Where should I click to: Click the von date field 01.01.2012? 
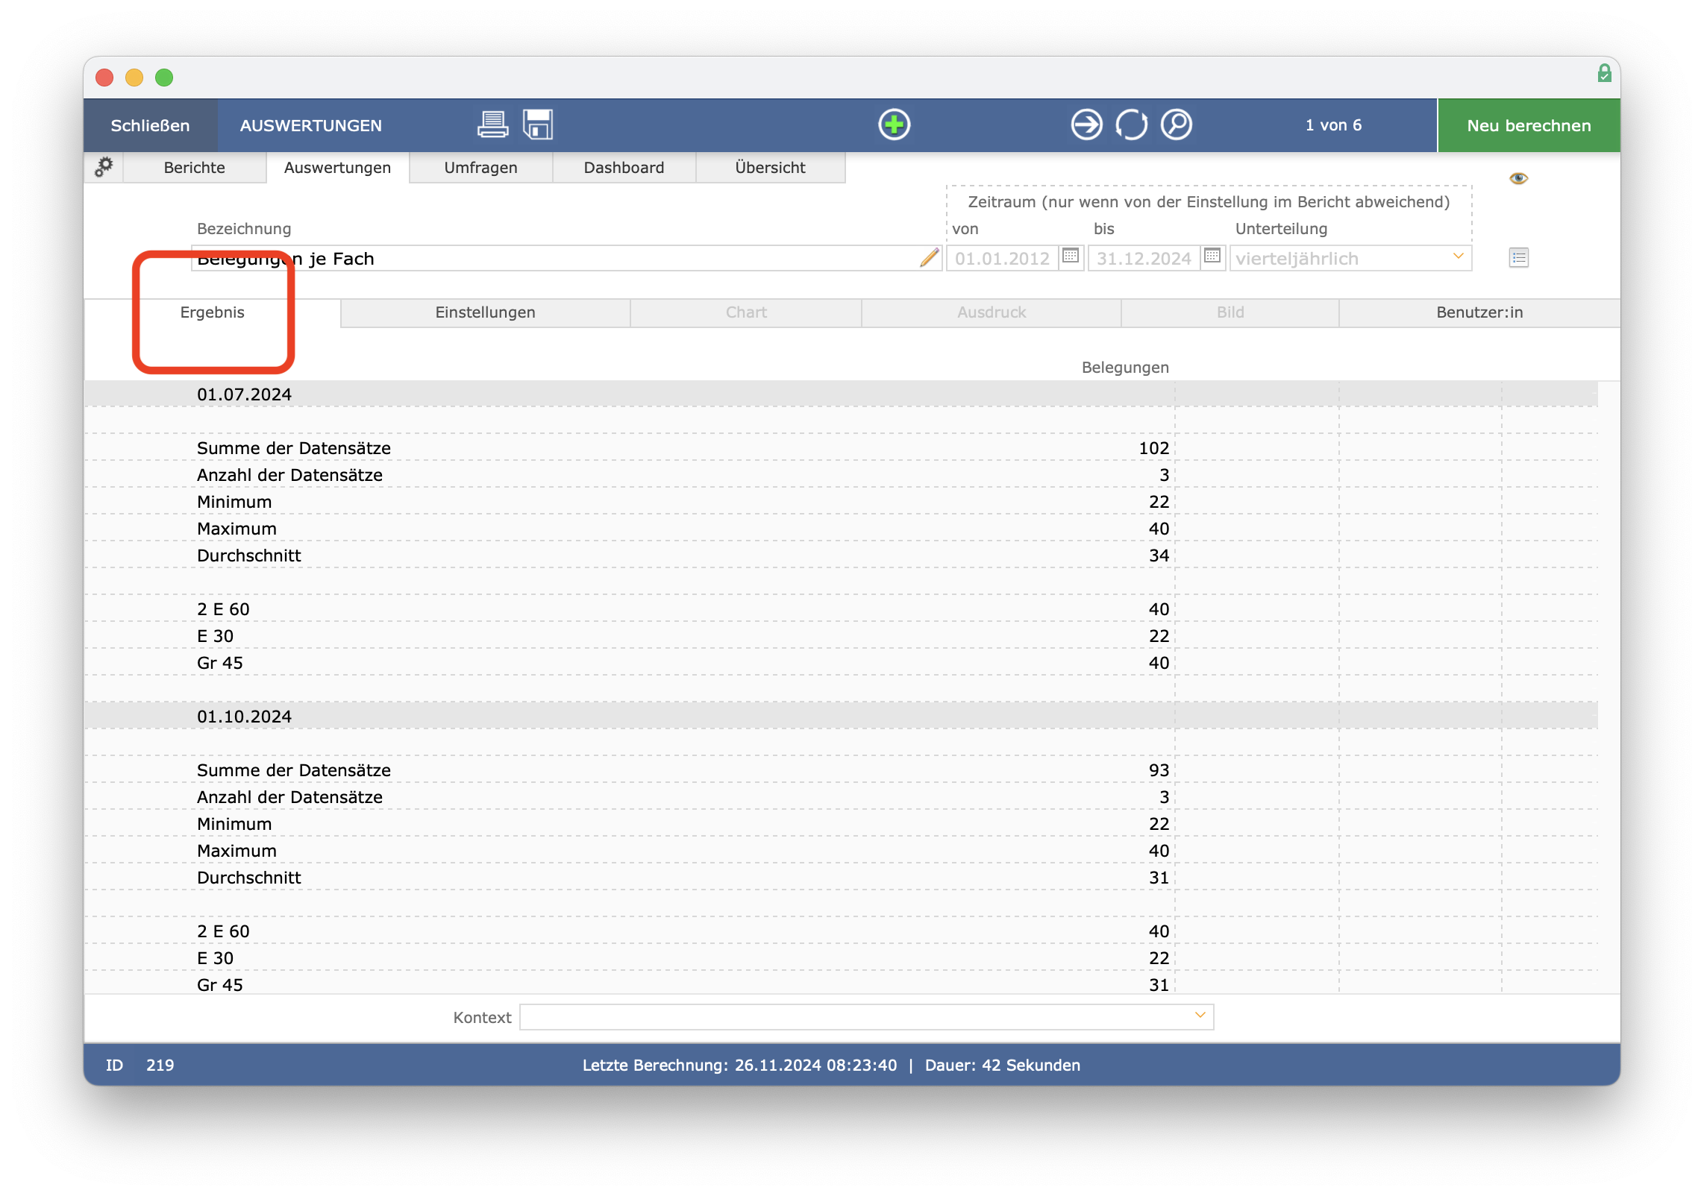(x=1003, y=258)
